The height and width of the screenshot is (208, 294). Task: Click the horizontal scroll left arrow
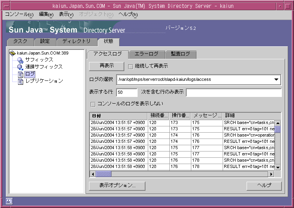[93, 174]
